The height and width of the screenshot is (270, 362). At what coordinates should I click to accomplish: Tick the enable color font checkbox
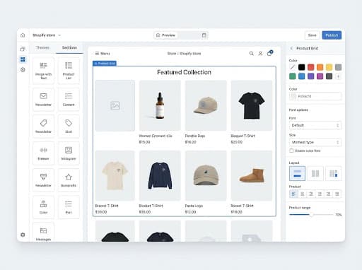291,151
